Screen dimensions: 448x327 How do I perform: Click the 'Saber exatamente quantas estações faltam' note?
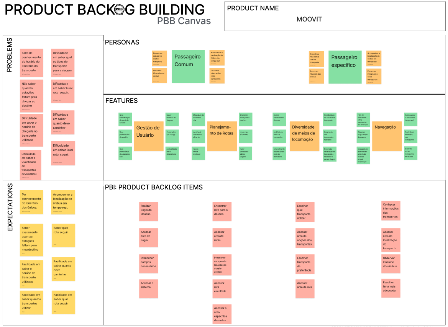pyautogui.click(x=31, y=239)
